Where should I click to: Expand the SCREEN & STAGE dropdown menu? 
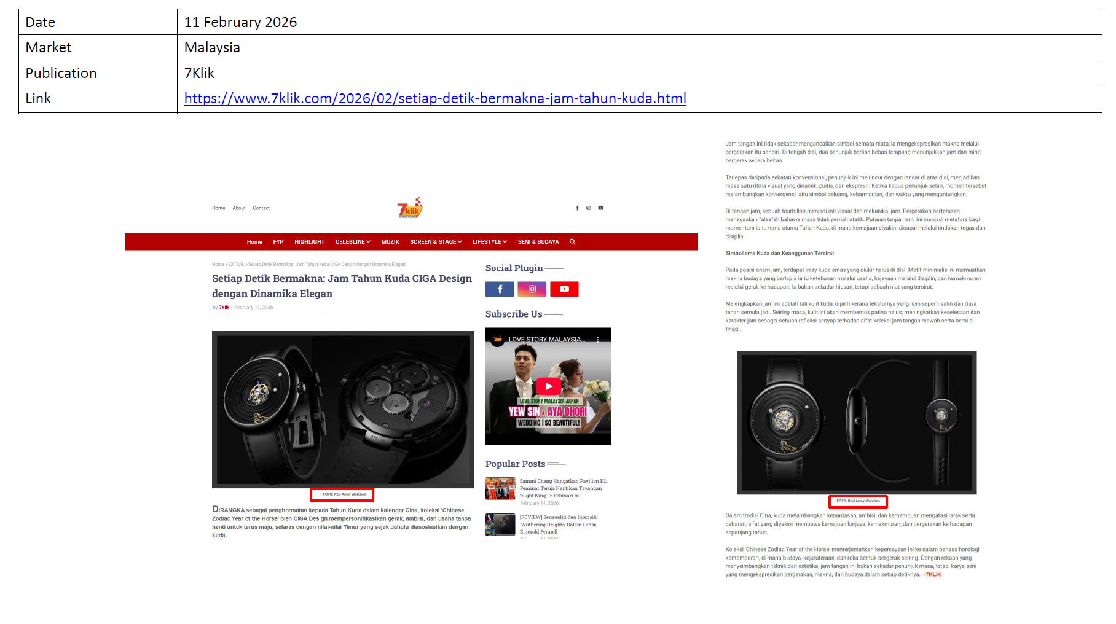pyautogui.click(x=436, y=242)
